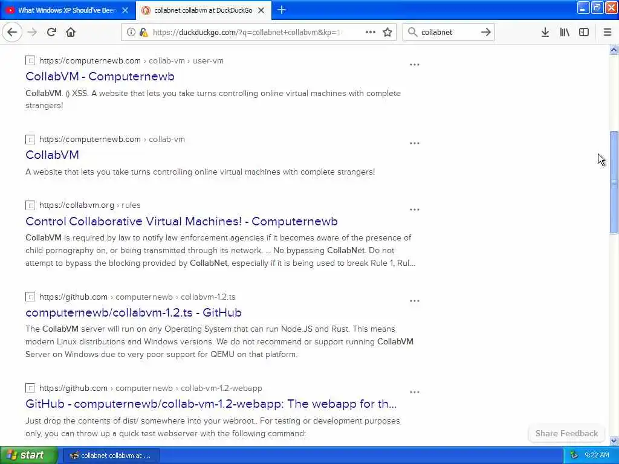The image size is (619, 464).
Task: Open more options for collab-vm-1.2-webapp result
Action: [415, 392]
